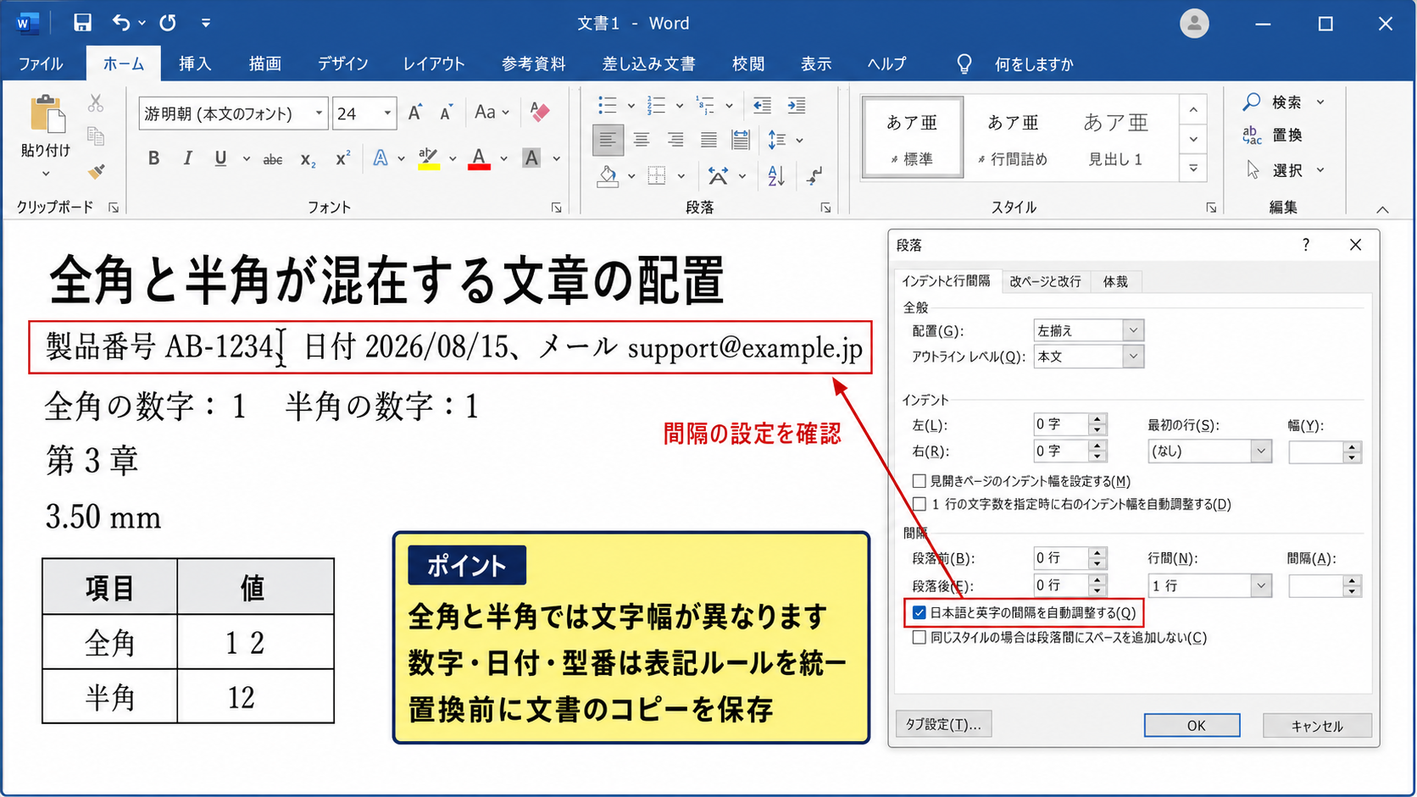Check 見開きページのインデント幅を設定する checkbox
1417x797 pixels.
919,481
